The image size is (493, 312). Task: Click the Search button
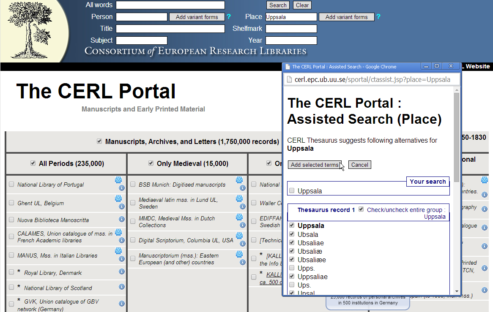(278, 5)
